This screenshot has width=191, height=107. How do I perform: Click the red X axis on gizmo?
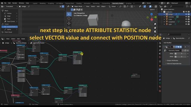152,20
